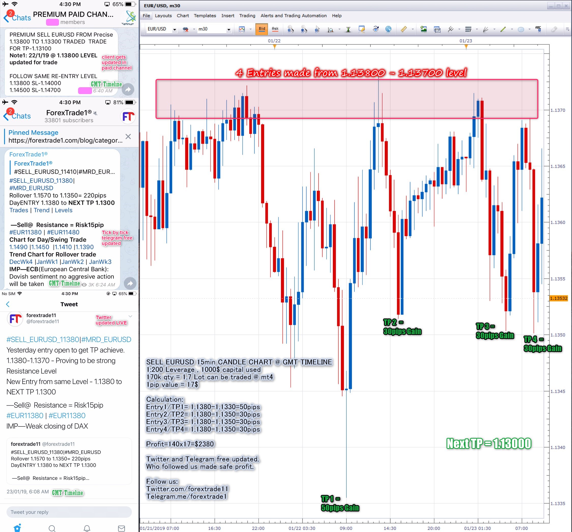Dismiss the Pinned Message with X
This screenshot has width=572, height=532.
point(128,136)
